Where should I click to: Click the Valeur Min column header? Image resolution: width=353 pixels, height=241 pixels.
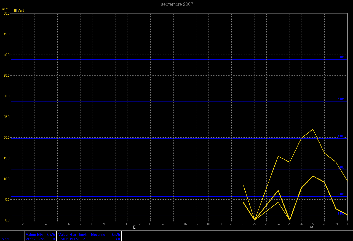coord(34,235)
